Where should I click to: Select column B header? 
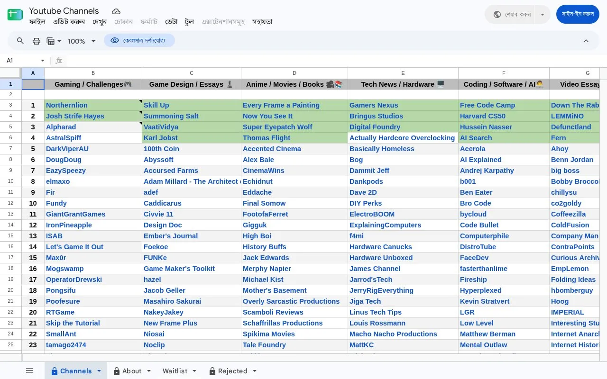[93, 73]
